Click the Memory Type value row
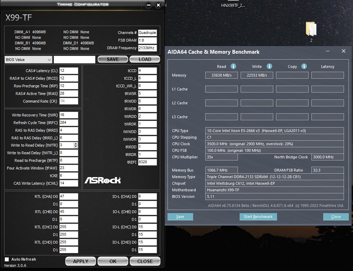353x271 pixels. click(x=274, y=177)
